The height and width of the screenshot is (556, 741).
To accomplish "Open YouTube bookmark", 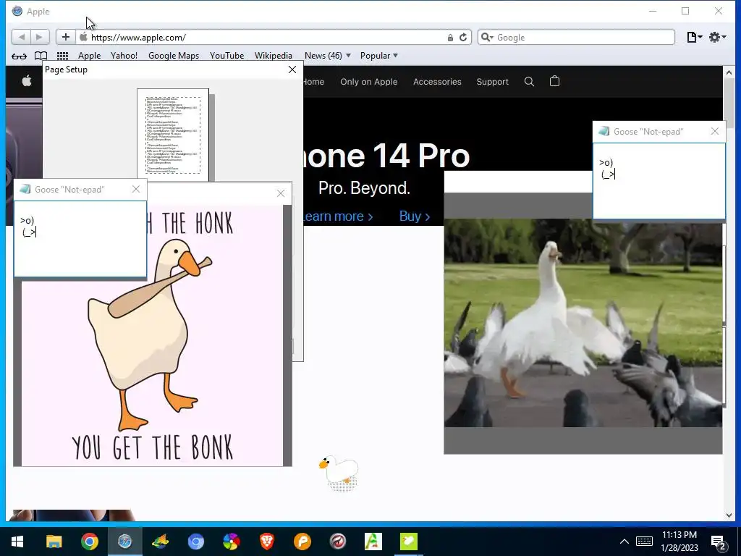I will pyautogui.click(x=226, y=55).
